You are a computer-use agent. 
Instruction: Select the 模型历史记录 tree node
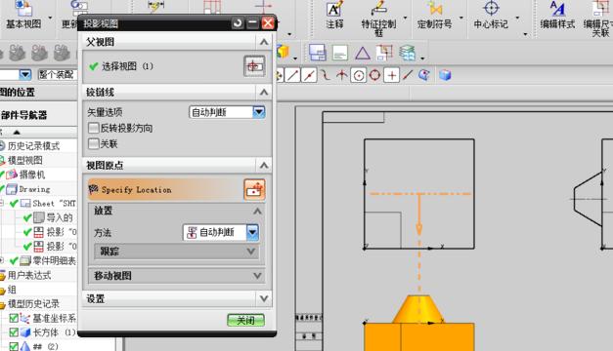pyautogui.click(x=33, y=304)
